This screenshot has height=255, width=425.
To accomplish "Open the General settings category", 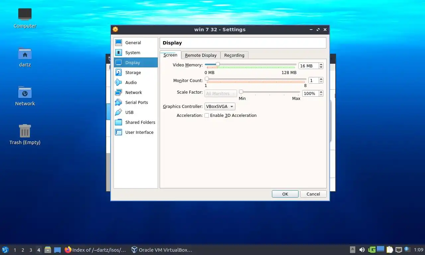I will tap(135, 42).
